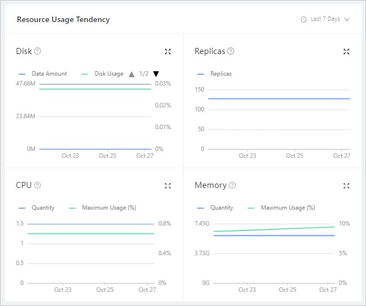Go to next Disk legend page
Screen dimensions: 366x306
point(156,74)
